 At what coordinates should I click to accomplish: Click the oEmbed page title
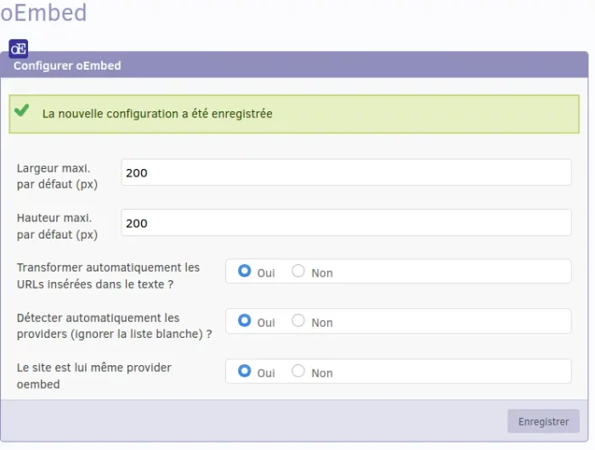point(43,13)
